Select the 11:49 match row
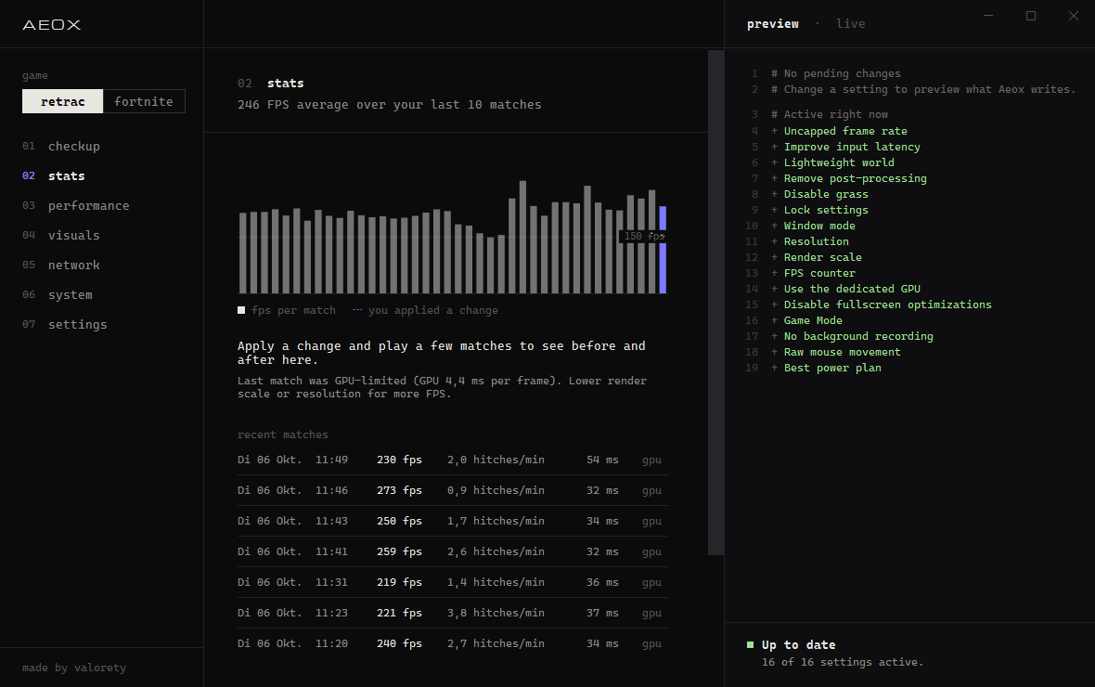 tap(453, 460)
